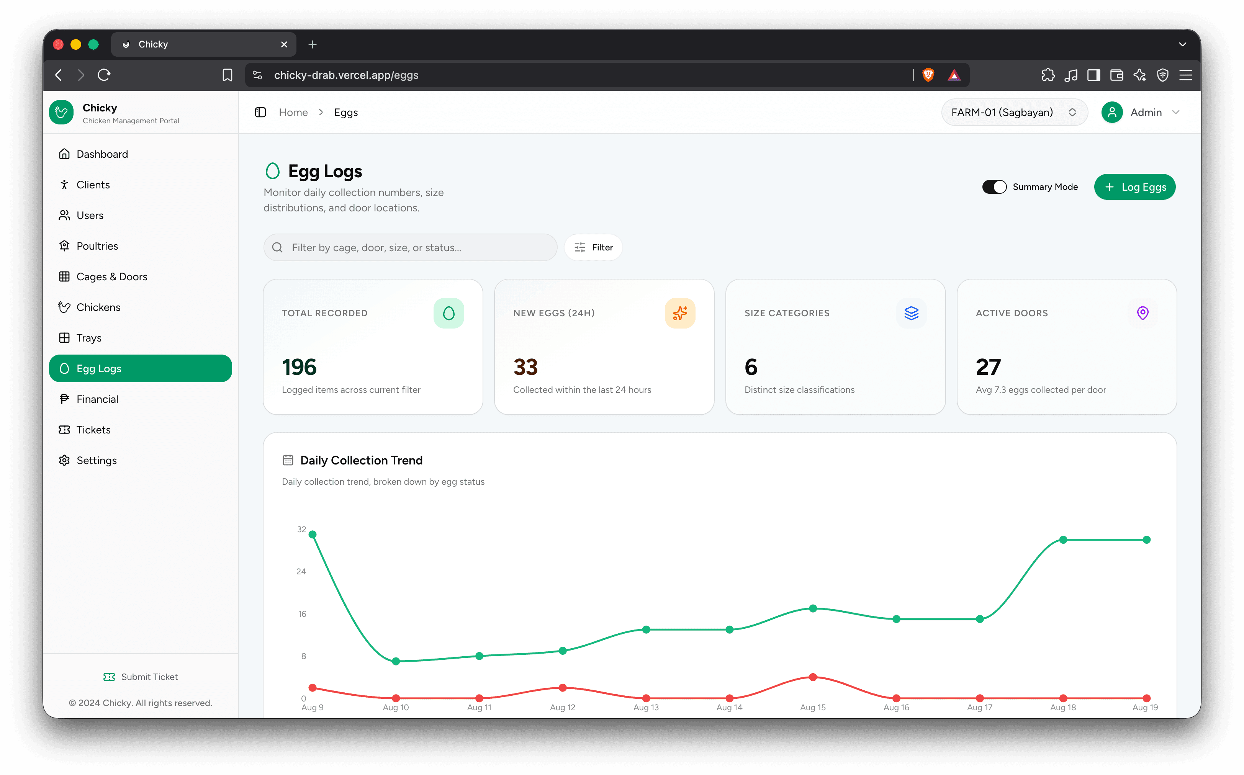This screenshot has width=1244, height=775.
Task: Click the Submit Ticket link
Action: tap(141, 677)
